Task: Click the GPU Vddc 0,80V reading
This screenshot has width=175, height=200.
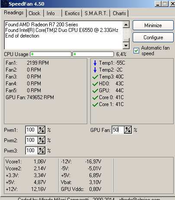Action: pos(81,189)
